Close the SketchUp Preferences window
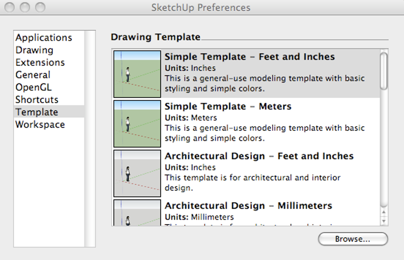The image size is (404, 260). tap(10, 7)
